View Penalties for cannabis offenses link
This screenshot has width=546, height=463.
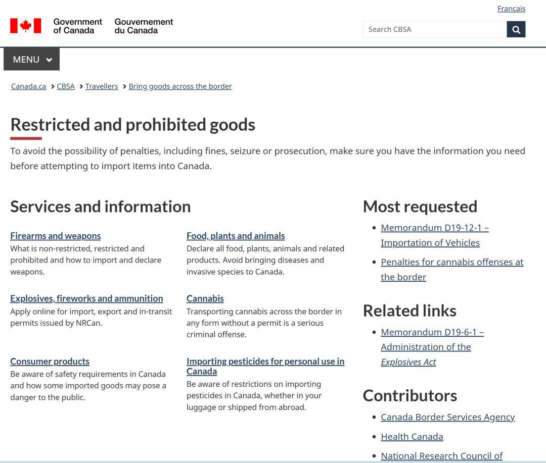(x=451, y=262)
